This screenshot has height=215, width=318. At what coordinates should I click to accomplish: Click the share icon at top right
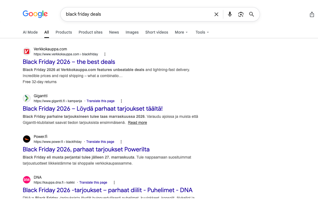(x=312, y=14)
